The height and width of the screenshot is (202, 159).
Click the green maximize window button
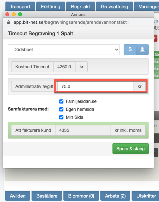20,14
